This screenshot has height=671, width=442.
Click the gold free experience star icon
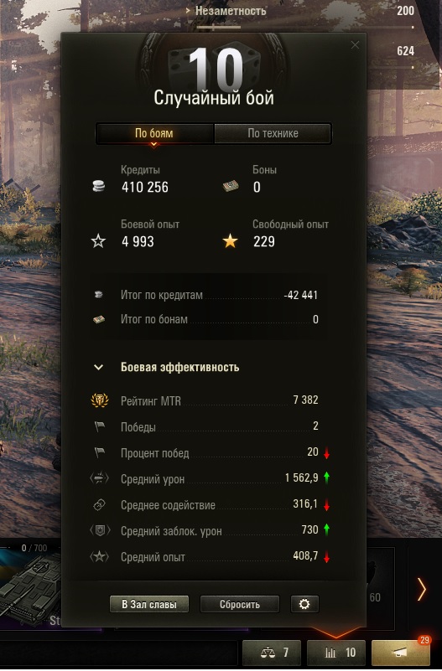(x=230, y=241)
